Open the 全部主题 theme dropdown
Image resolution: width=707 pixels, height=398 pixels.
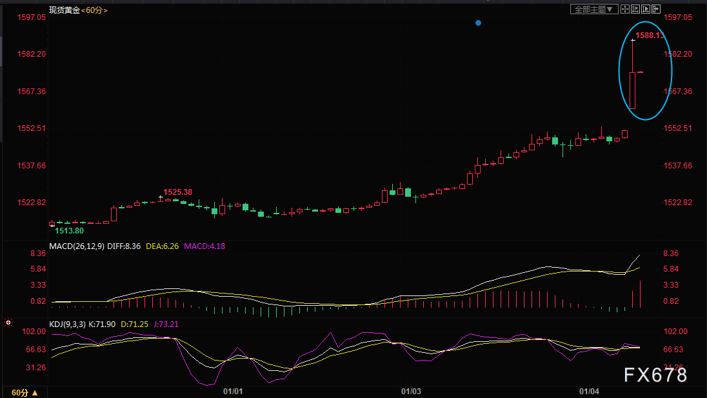tap(594, 9)
